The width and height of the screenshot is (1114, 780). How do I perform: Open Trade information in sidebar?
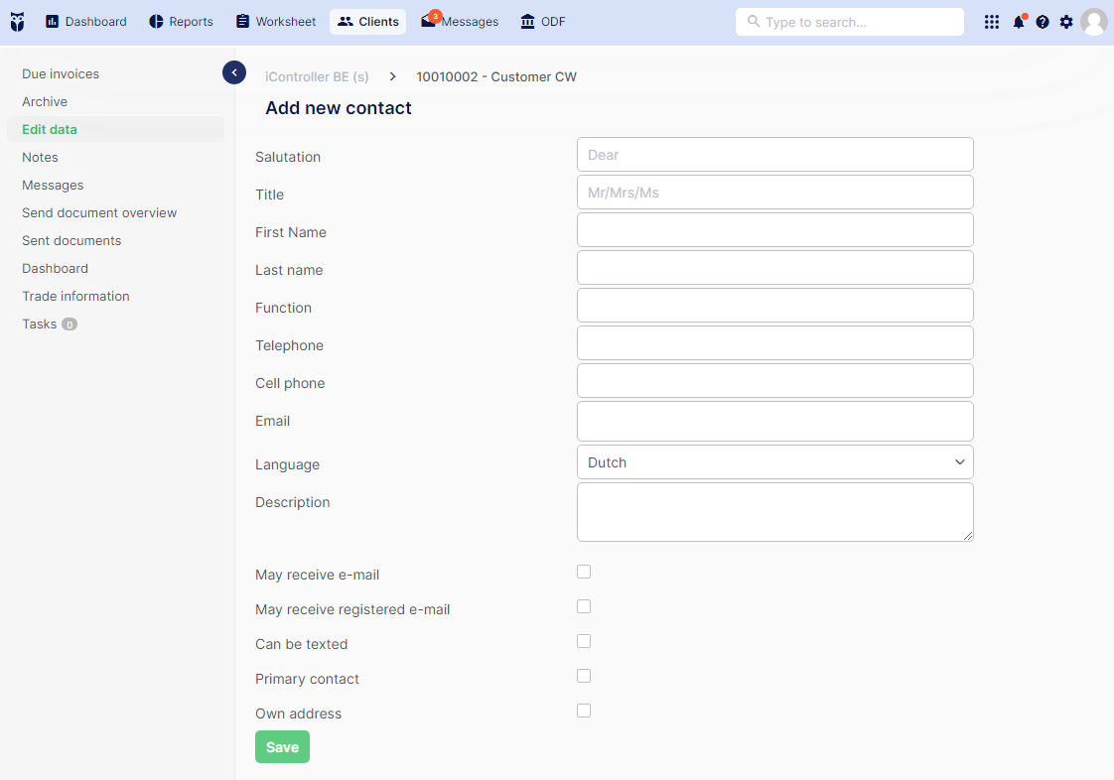click(76, 297)
